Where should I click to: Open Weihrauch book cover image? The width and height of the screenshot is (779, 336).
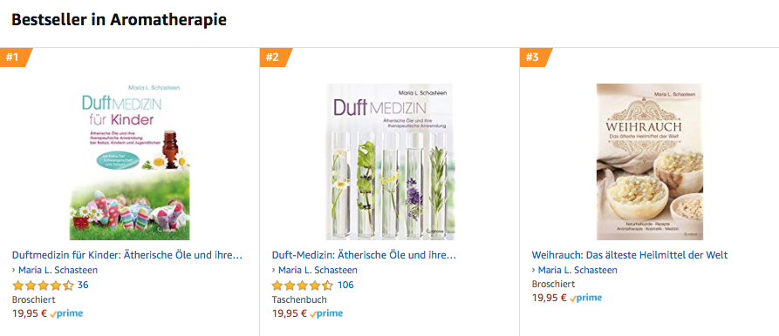point(649,162)
